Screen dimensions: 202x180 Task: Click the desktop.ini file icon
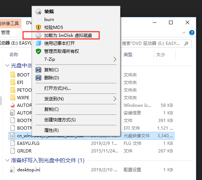point(12,170)
